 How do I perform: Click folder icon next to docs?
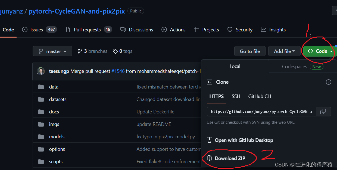pos(41,112)
